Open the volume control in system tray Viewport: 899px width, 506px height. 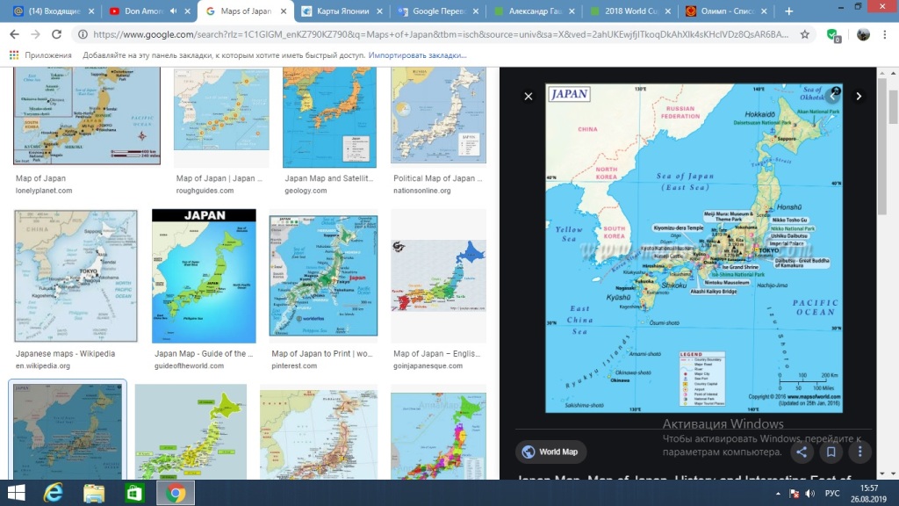(809, 494)
